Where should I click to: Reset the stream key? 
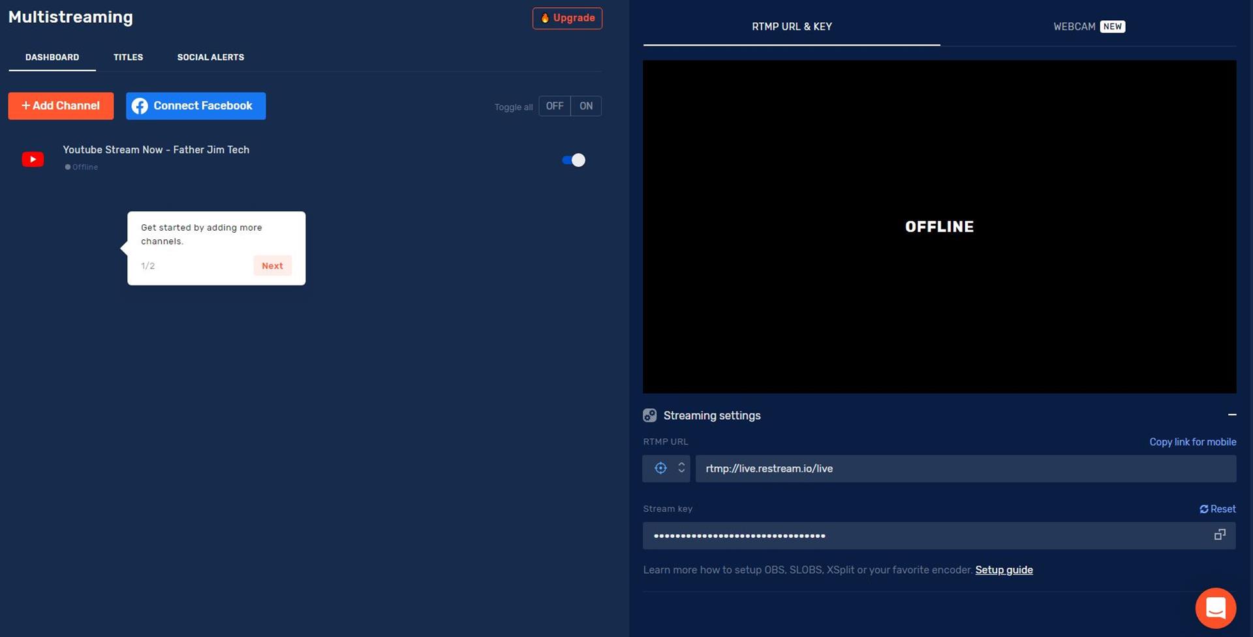tap(1217, 509)
